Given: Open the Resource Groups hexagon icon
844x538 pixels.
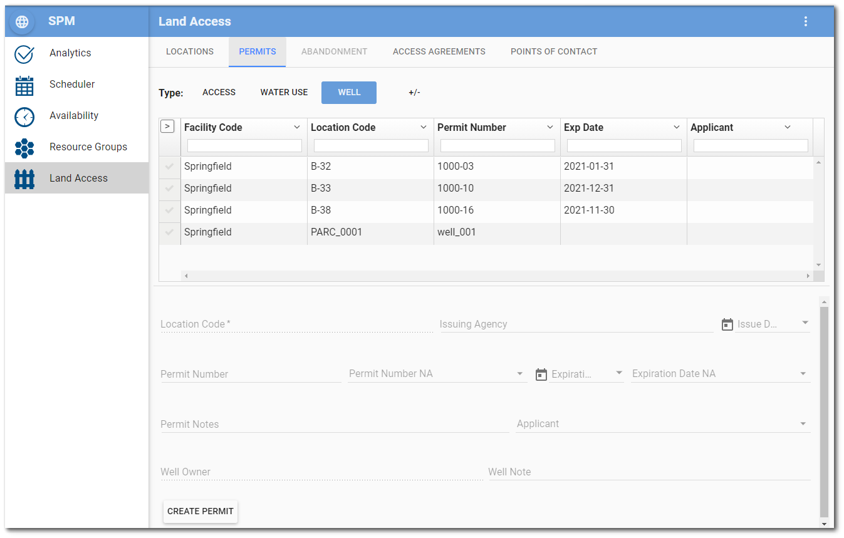Looking at the screenshot, I should pyautogui.click(x=24, y=148).
